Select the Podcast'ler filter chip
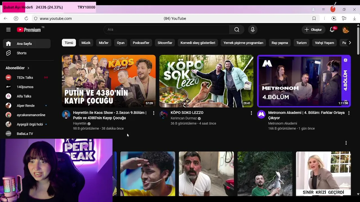360x202 pixels. tap(141, 43)
